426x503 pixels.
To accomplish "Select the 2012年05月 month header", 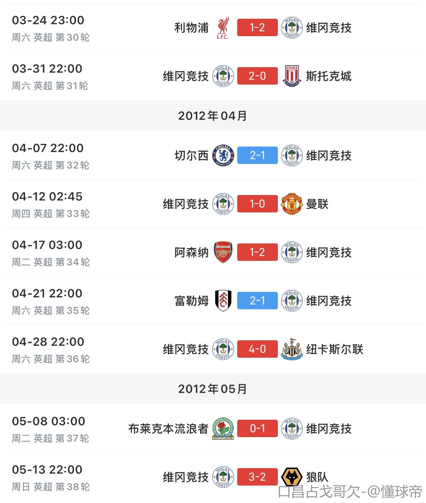I will [x=213, y=389].
